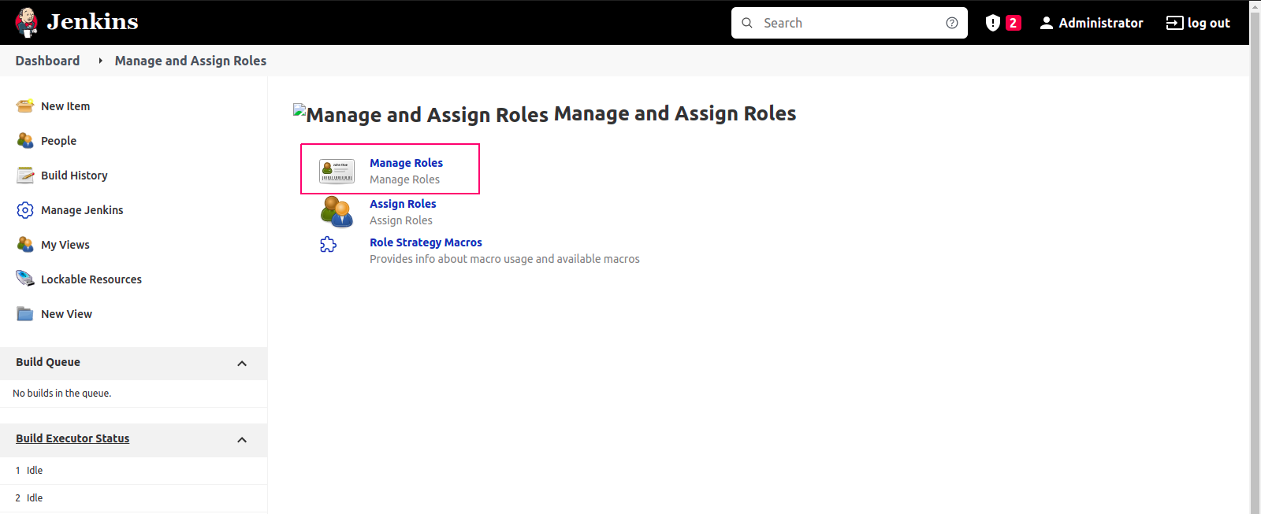
Task: Collapse the Build Executor Status panel
Action: [242, 440]
